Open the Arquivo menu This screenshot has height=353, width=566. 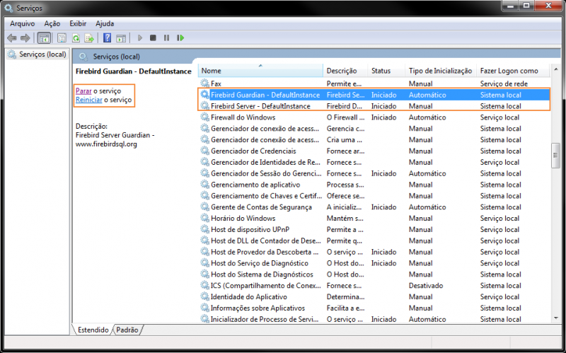[23, 23]
